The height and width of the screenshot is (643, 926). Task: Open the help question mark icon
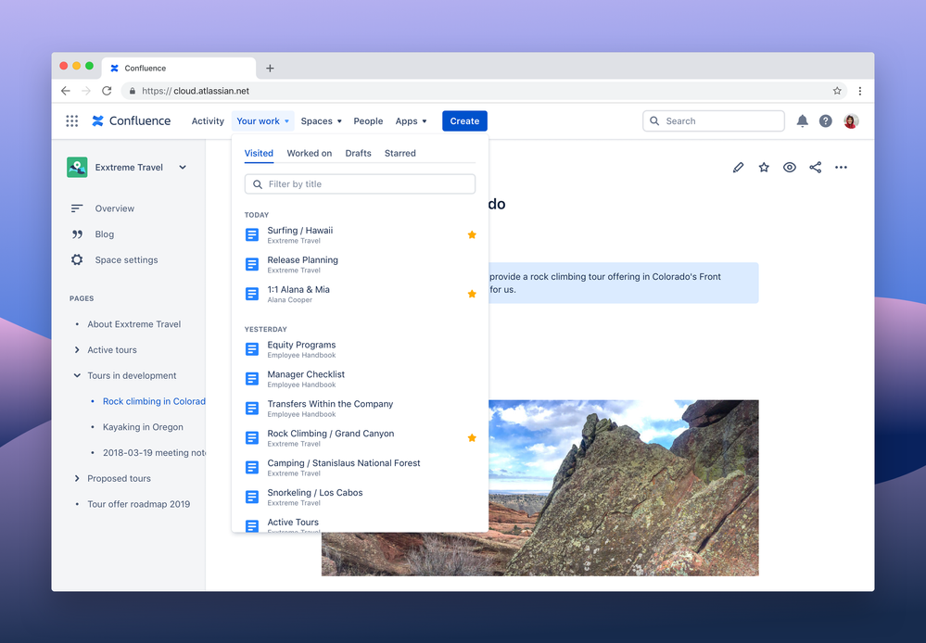(826, 121)
